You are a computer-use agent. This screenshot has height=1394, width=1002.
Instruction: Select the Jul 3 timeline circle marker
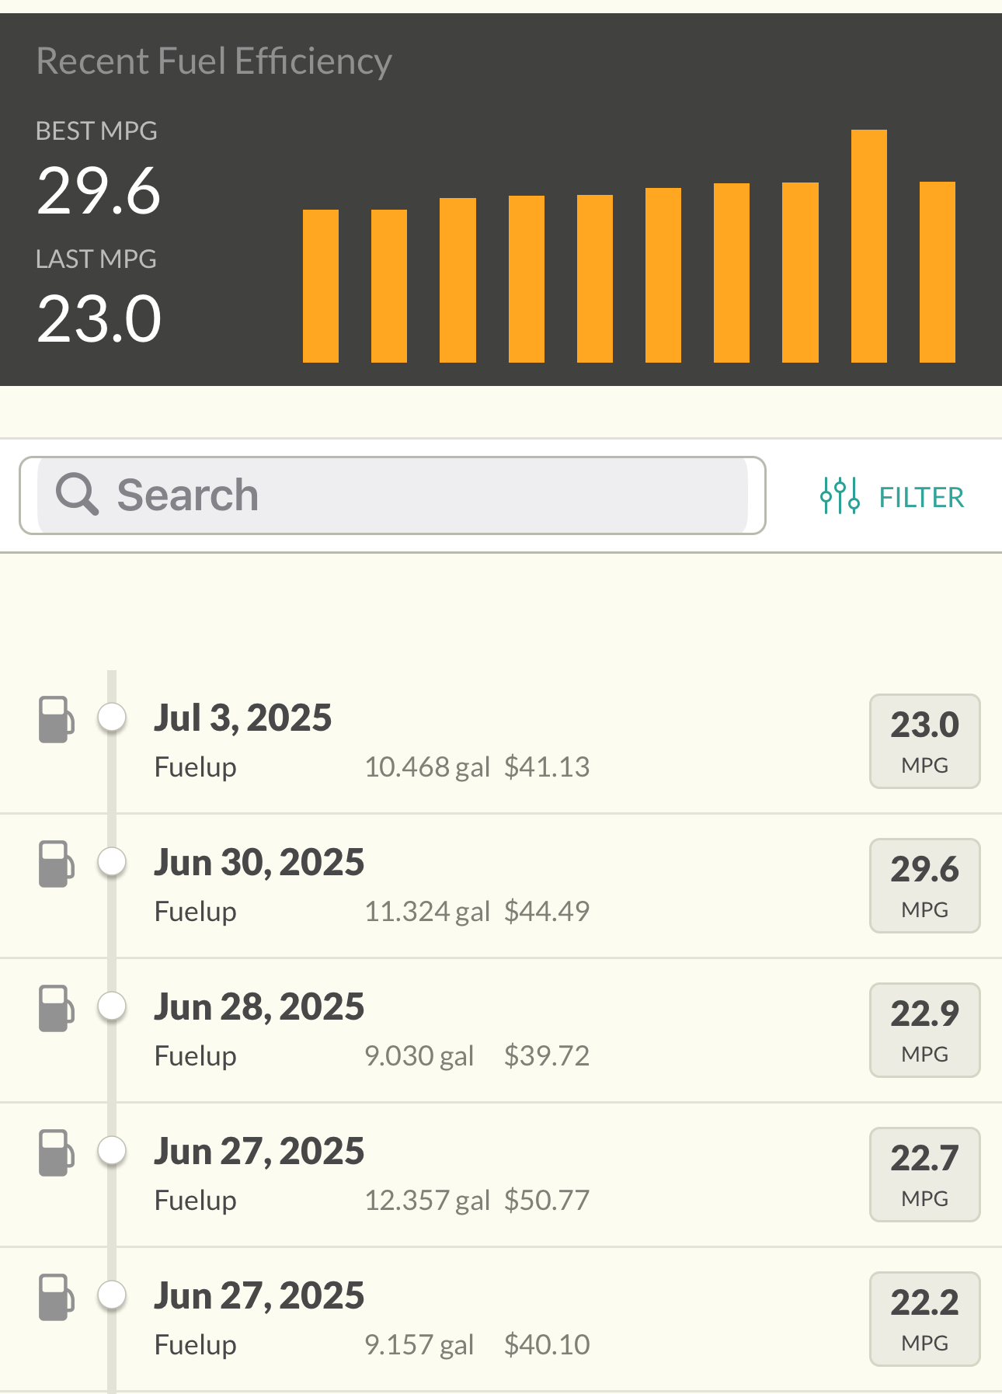(x=113, y=717)
